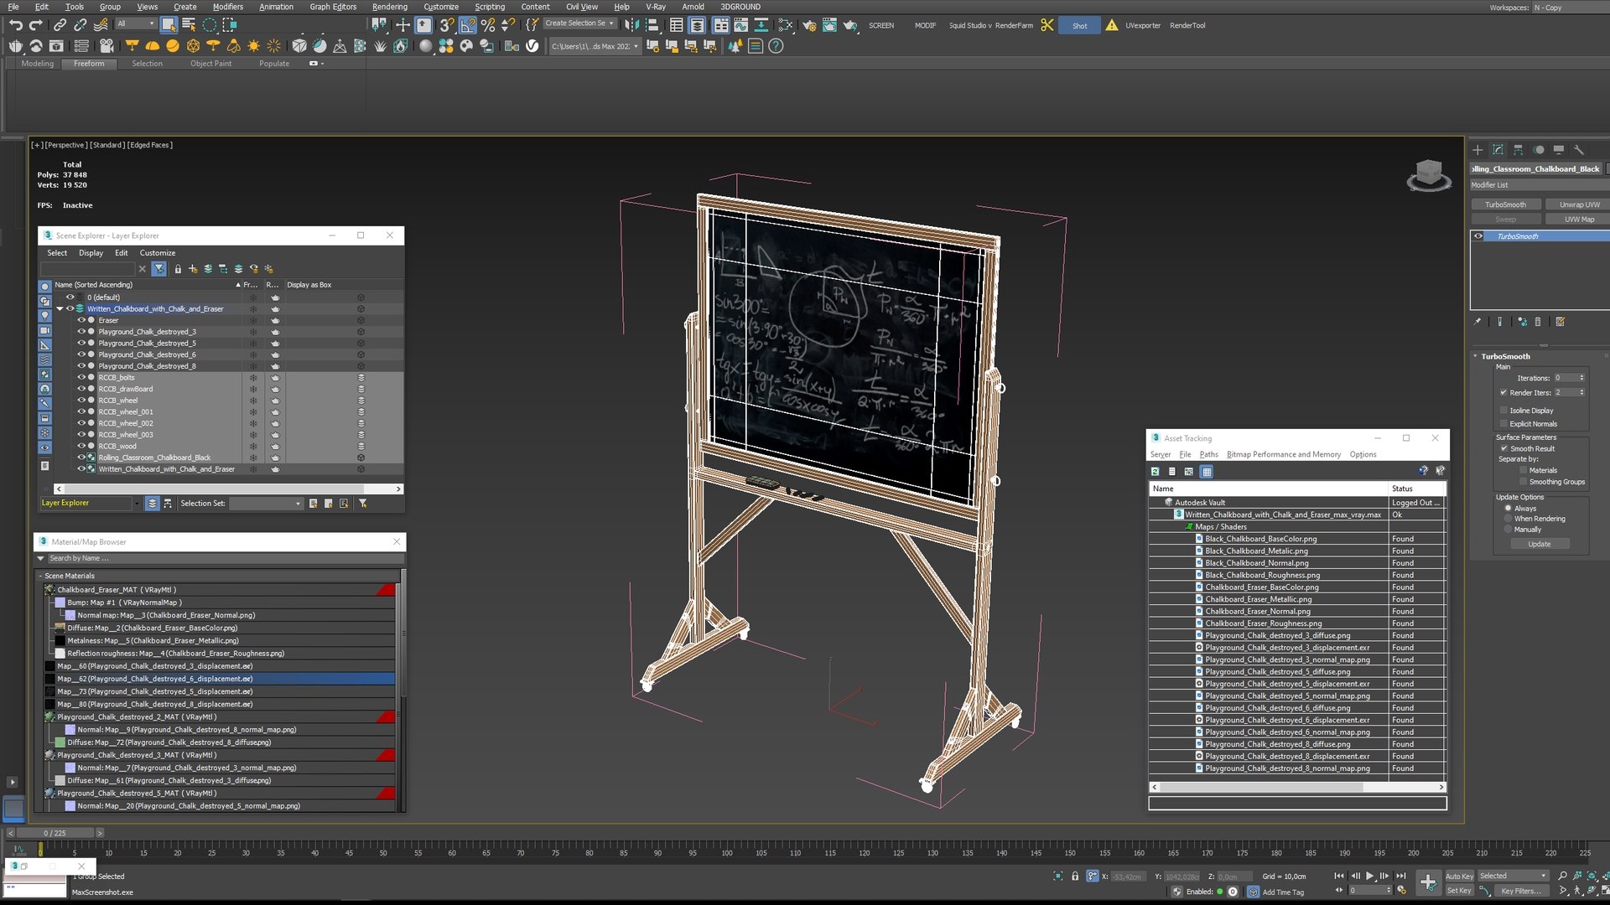Click Pin Stack icon below modifier stack
1610x905 pixels.
[1478, 322]
